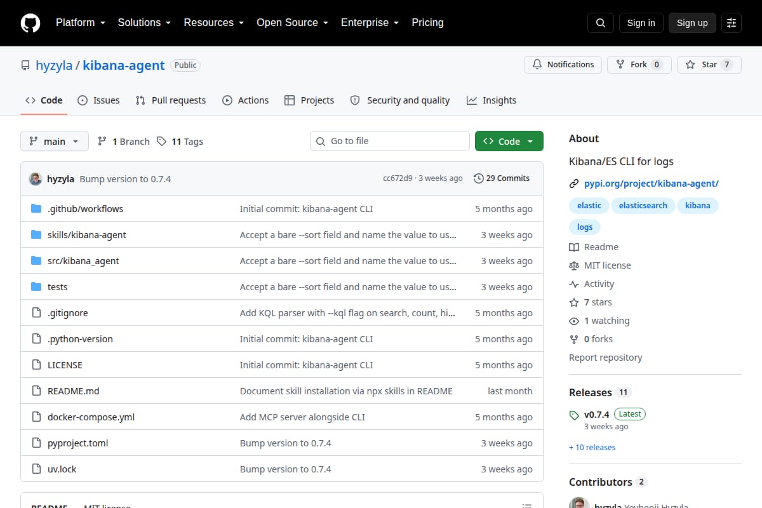Select the elasticsearch topic tag

(x=643, y=206)
